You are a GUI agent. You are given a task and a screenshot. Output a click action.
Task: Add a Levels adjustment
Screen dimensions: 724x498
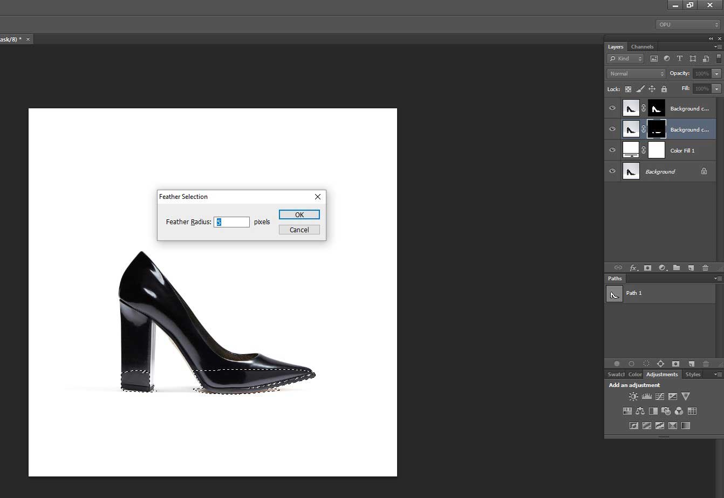pyautogui.click(x=647, y=396)
